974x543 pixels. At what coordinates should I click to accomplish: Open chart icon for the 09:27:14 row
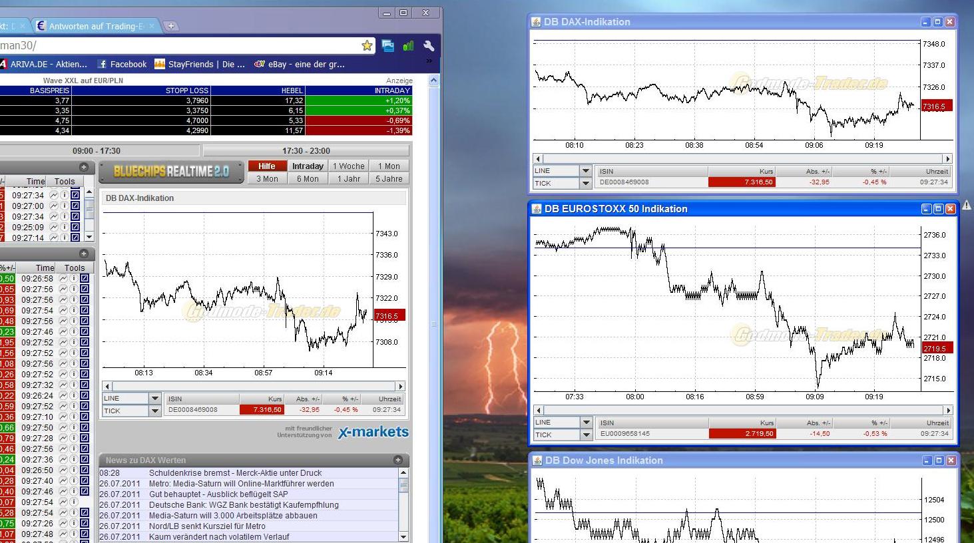(54, 238)
